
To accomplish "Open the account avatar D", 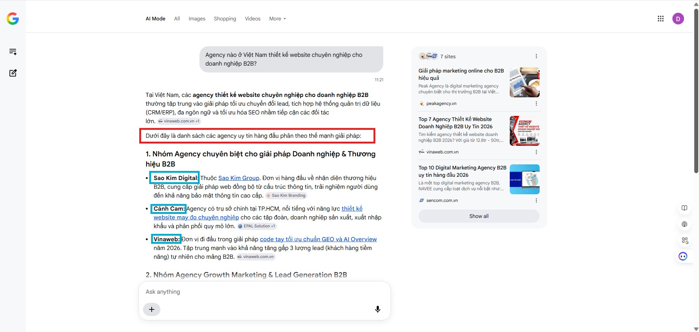I will (678, 19).
